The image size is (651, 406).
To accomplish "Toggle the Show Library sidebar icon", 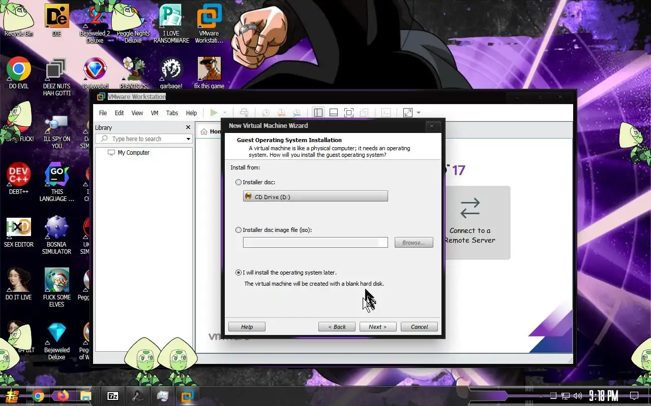I will pyautogui.click(x=318, y=113).
